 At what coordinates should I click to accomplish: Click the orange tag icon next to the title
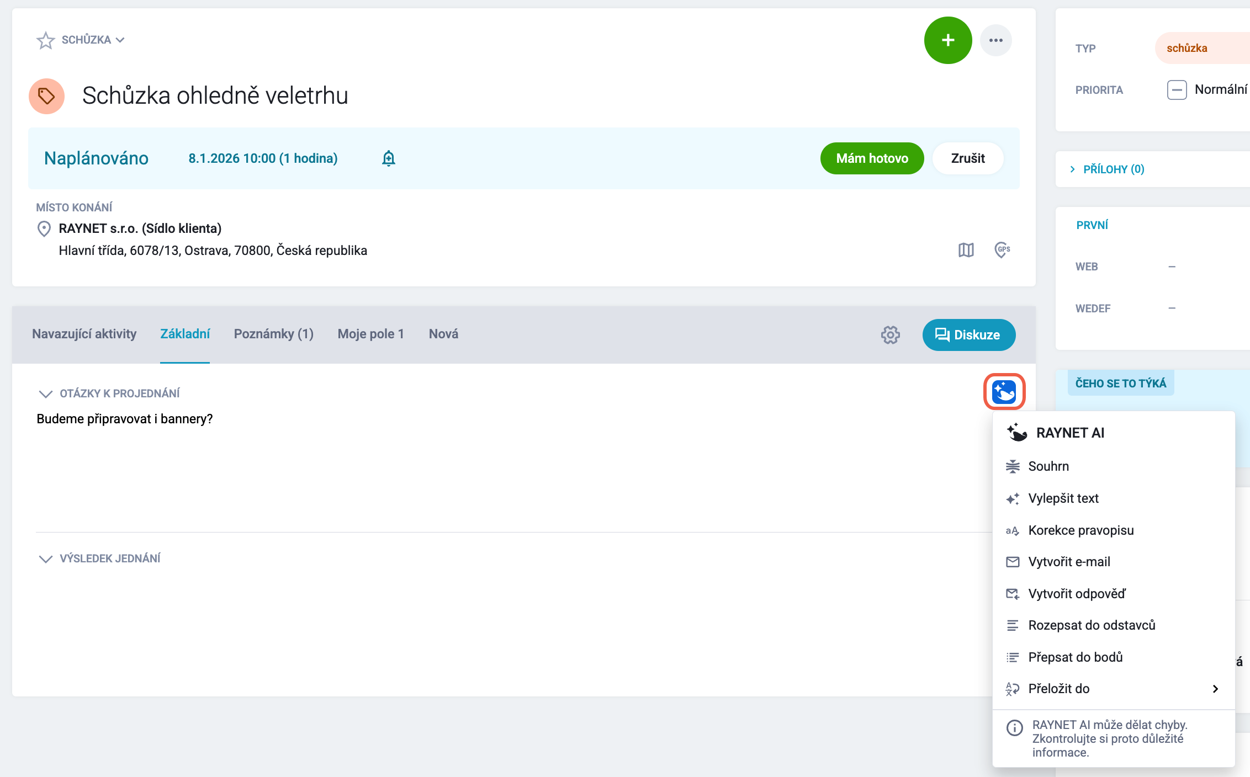point(46,96)
